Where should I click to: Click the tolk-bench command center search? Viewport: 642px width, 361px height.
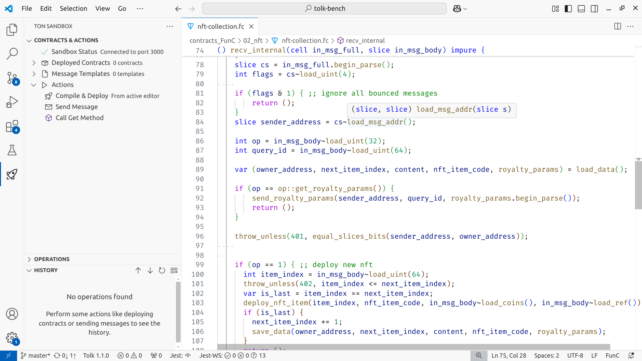tap(324, 9)
